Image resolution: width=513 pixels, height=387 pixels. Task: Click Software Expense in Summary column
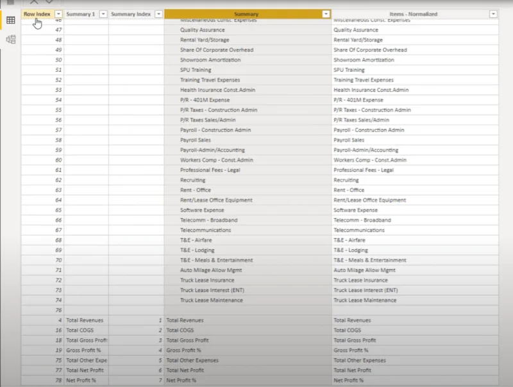pos(202,211)
